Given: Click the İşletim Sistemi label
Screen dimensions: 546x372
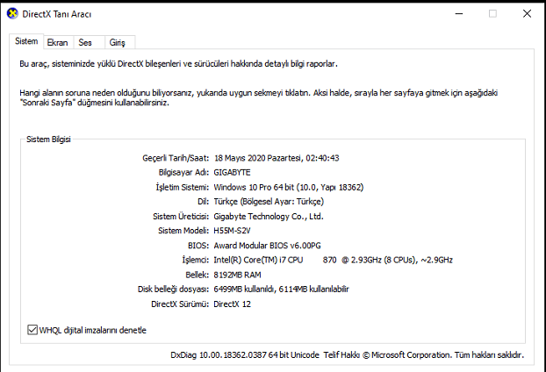Looking at the screenshot, I should [182, 187].
